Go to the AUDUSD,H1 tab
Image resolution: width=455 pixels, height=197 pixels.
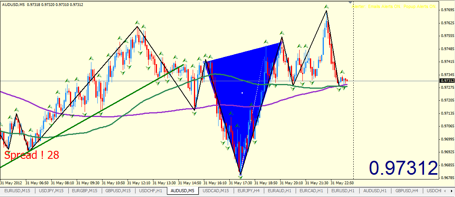375,191
